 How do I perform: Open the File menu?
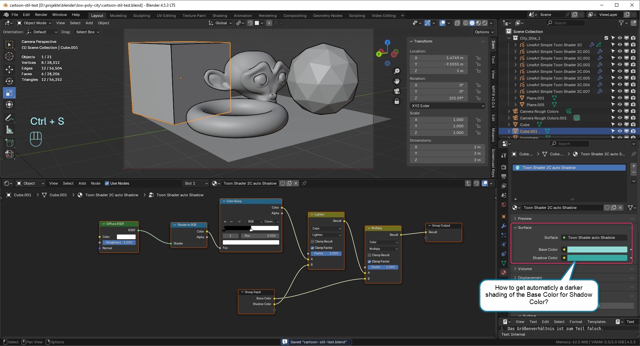coord(15,15)
